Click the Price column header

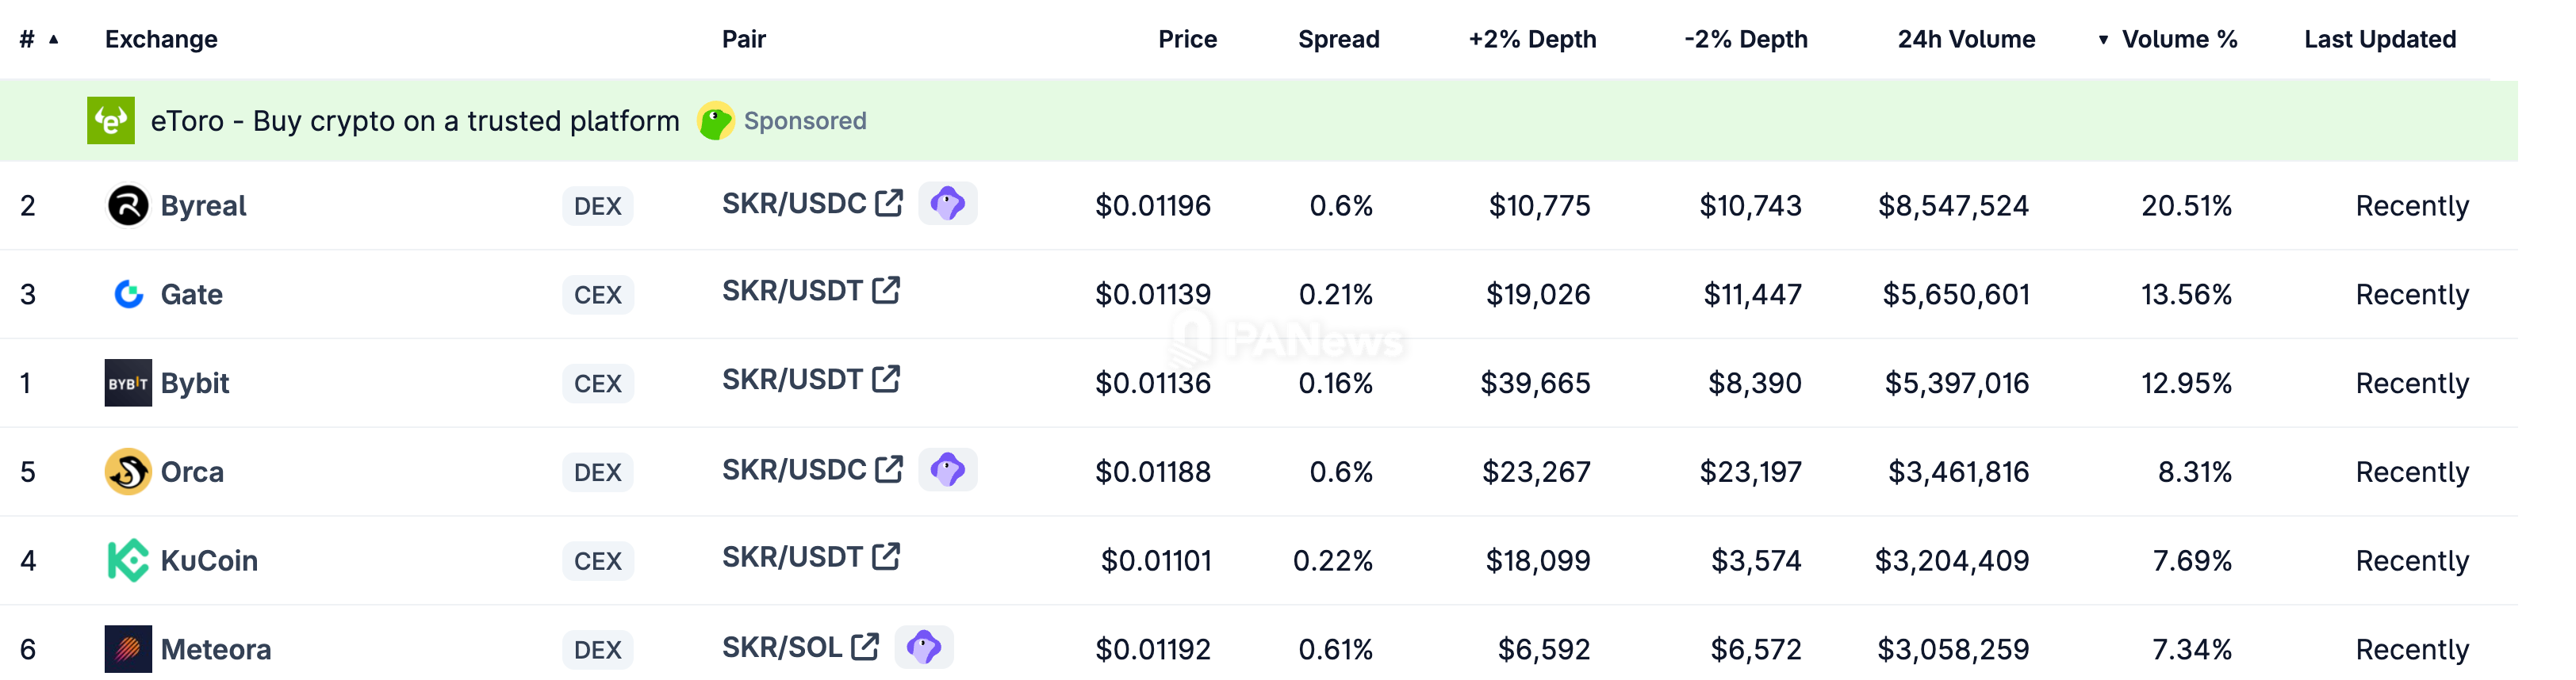[1187, 40]
